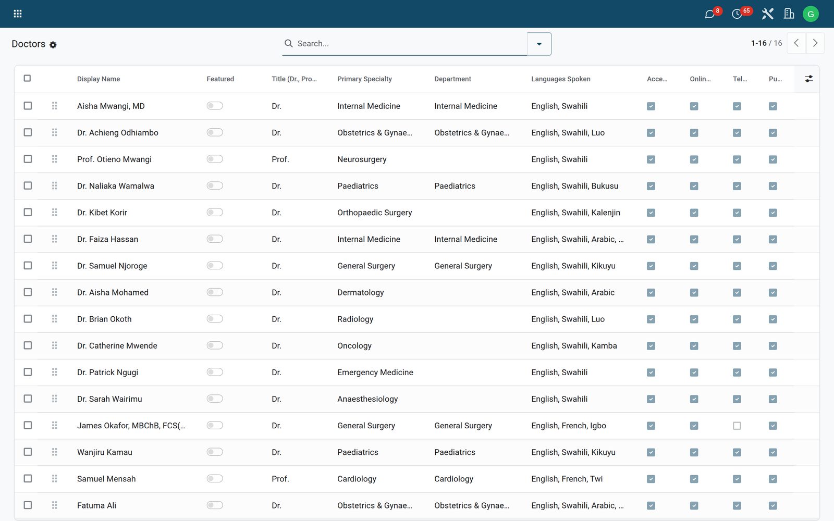Click the Featured column header
This screenshot has width=834, height=521.
tap(220, 79)
